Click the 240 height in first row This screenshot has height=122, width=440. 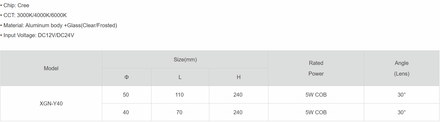coord(238,95)
